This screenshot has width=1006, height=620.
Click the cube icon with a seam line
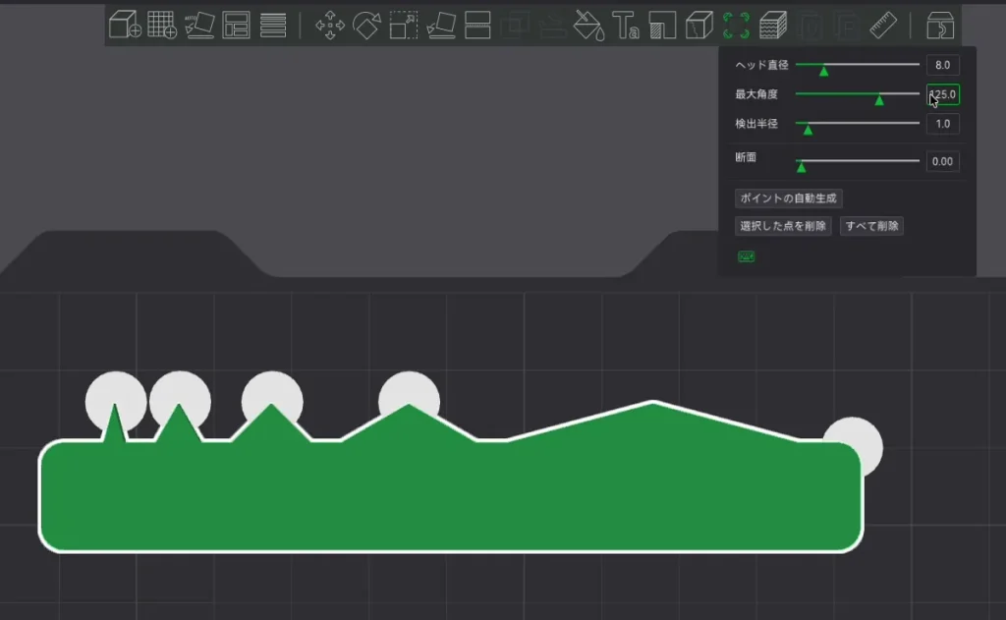click(699, 25)
